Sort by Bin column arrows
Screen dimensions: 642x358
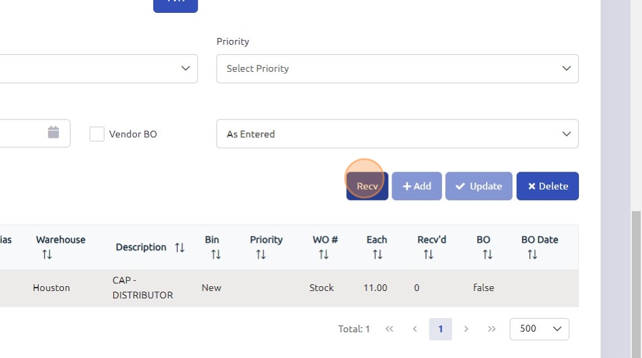(x=216, y=255)
